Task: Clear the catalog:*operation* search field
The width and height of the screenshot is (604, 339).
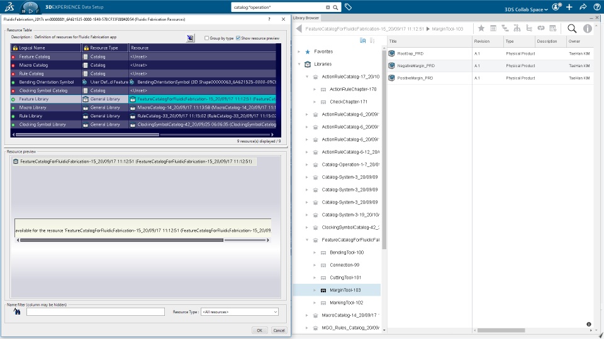Action: (328, 8)
